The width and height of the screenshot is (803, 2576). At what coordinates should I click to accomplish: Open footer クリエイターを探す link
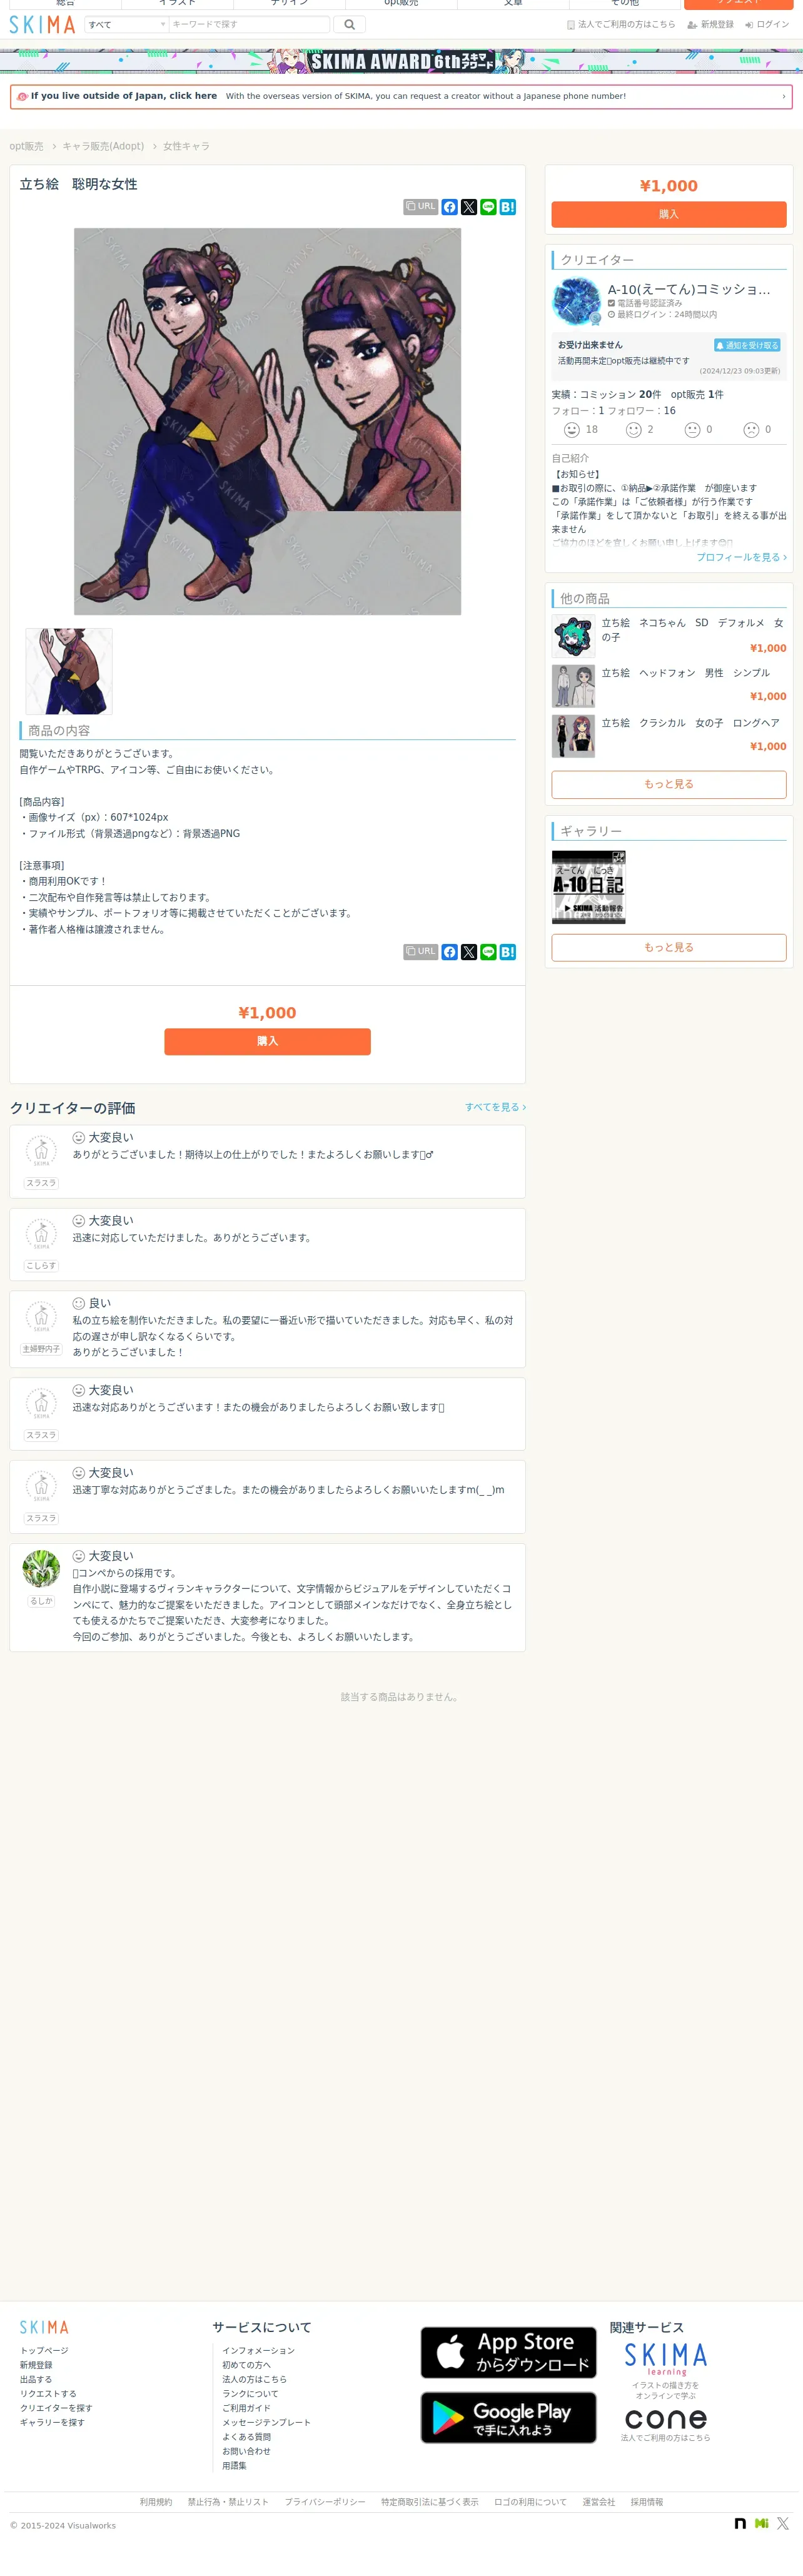(56, 2408)
